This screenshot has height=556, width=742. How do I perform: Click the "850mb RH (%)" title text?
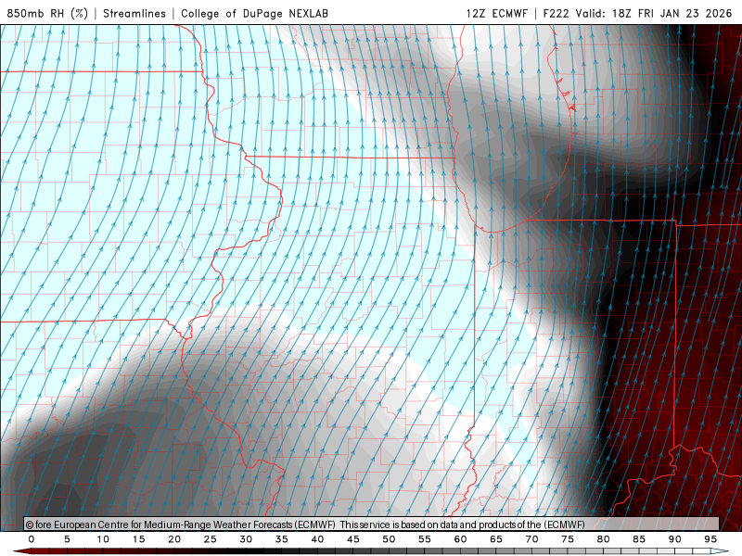pos(47,13)
